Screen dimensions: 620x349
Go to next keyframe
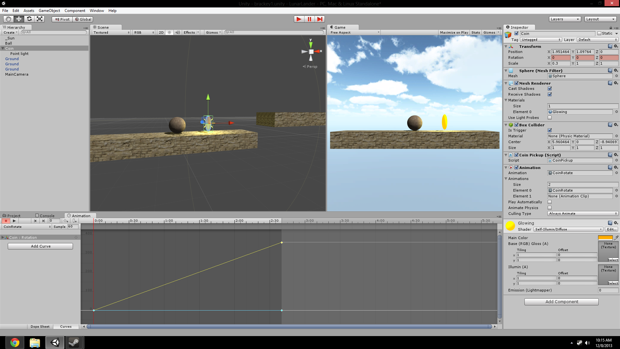coord(44,221)
